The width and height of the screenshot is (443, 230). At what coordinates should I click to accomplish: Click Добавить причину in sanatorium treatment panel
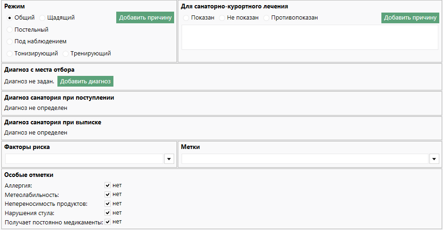click(410, 18)
